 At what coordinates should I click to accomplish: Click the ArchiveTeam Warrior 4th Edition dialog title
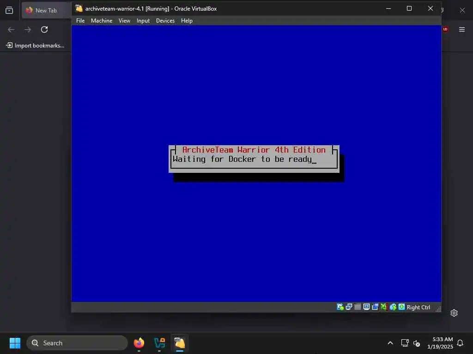254,150
